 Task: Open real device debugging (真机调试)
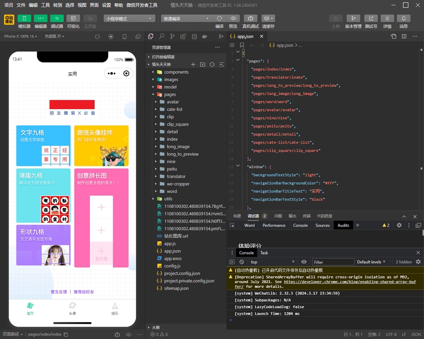click(x=250, y=18)
